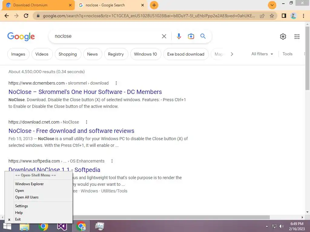The width and height of the screenshot is (310, 232).
Task: Open the Windows Start button
Action: tap(7, 226)
